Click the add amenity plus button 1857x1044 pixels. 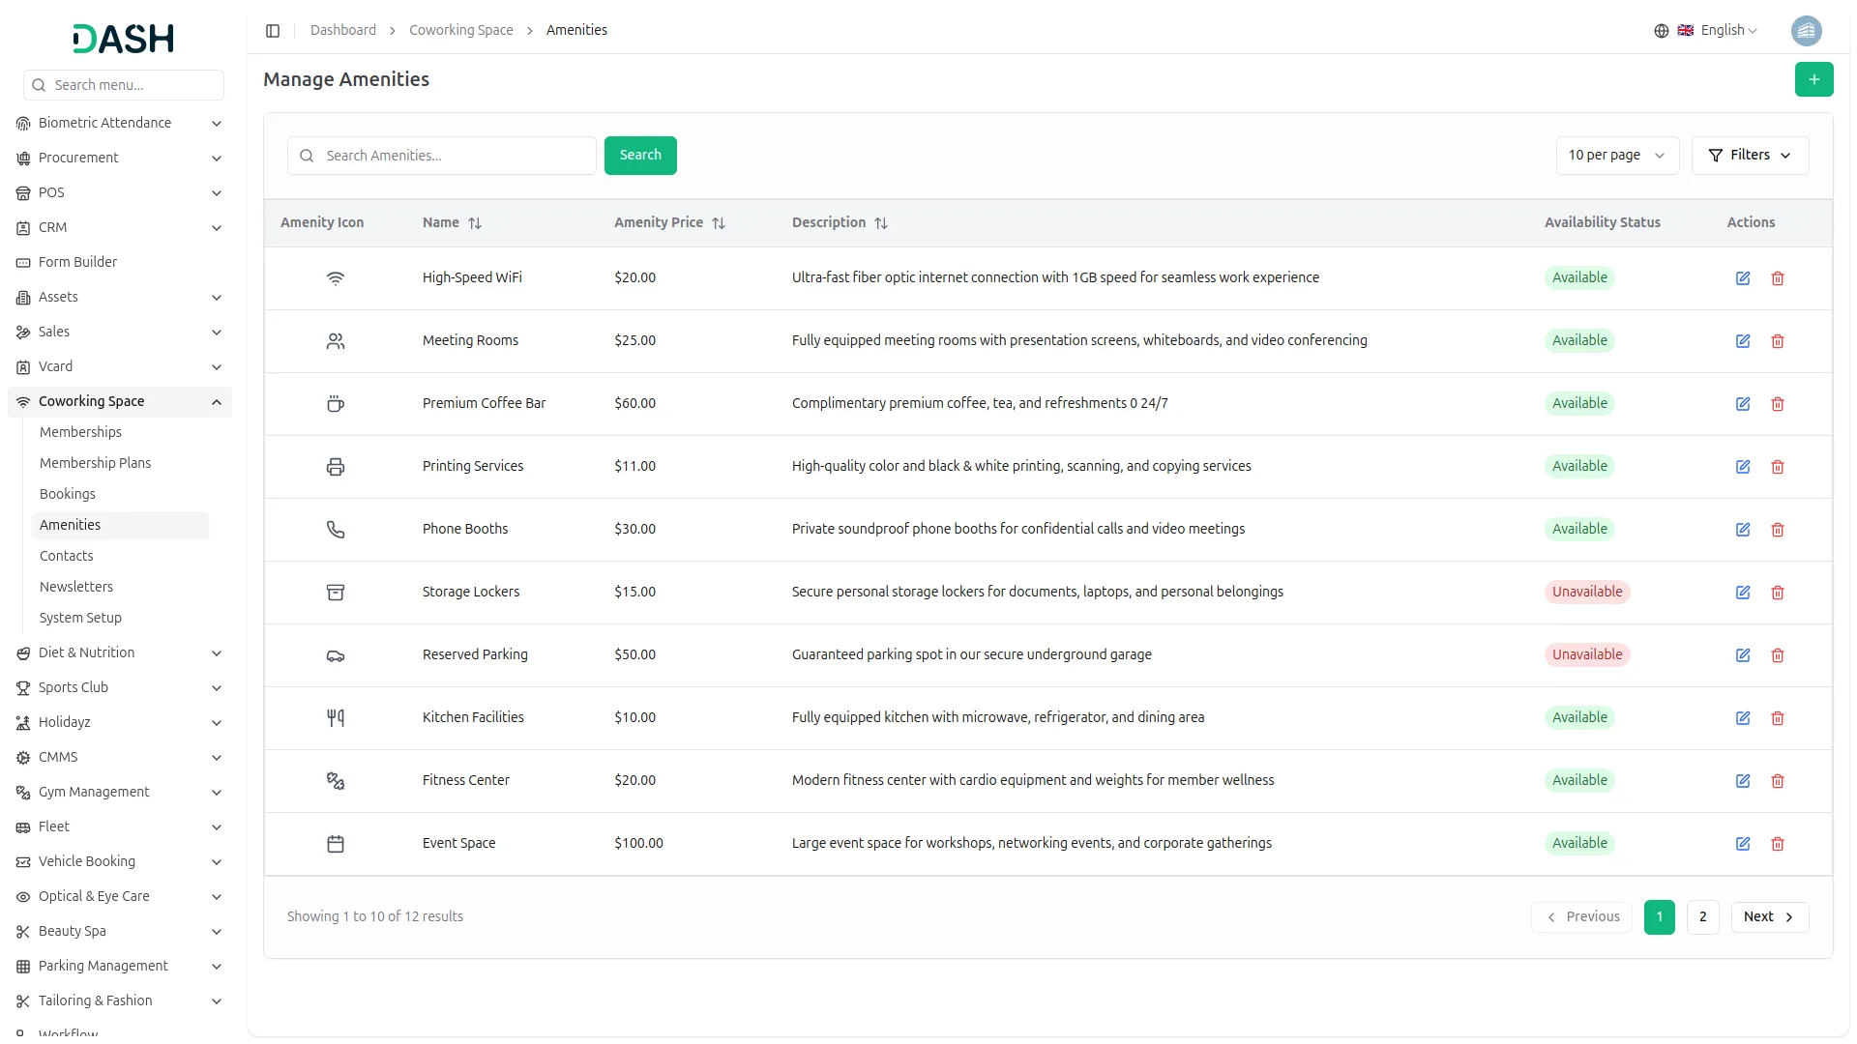click(1813, 79)
